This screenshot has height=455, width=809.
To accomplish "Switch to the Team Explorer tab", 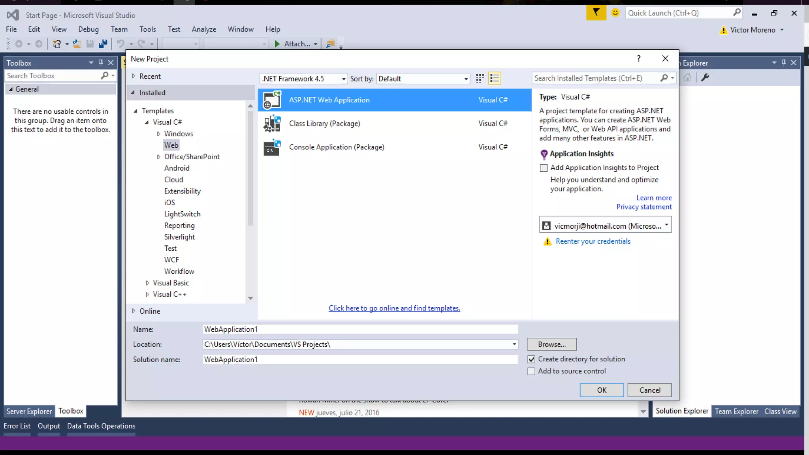I will click(x=736, y=411).
